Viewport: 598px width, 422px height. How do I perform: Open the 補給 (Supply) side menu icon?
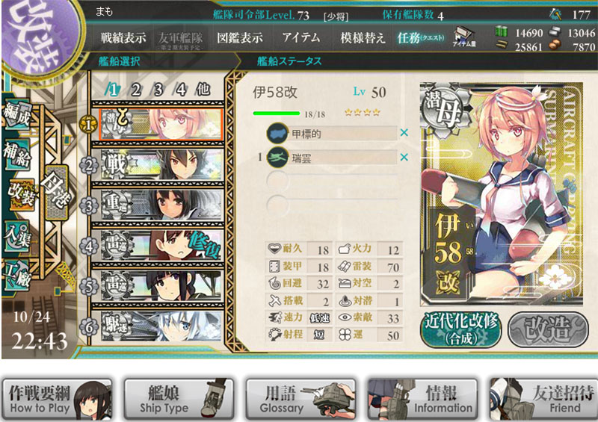[x=17, y=155]
